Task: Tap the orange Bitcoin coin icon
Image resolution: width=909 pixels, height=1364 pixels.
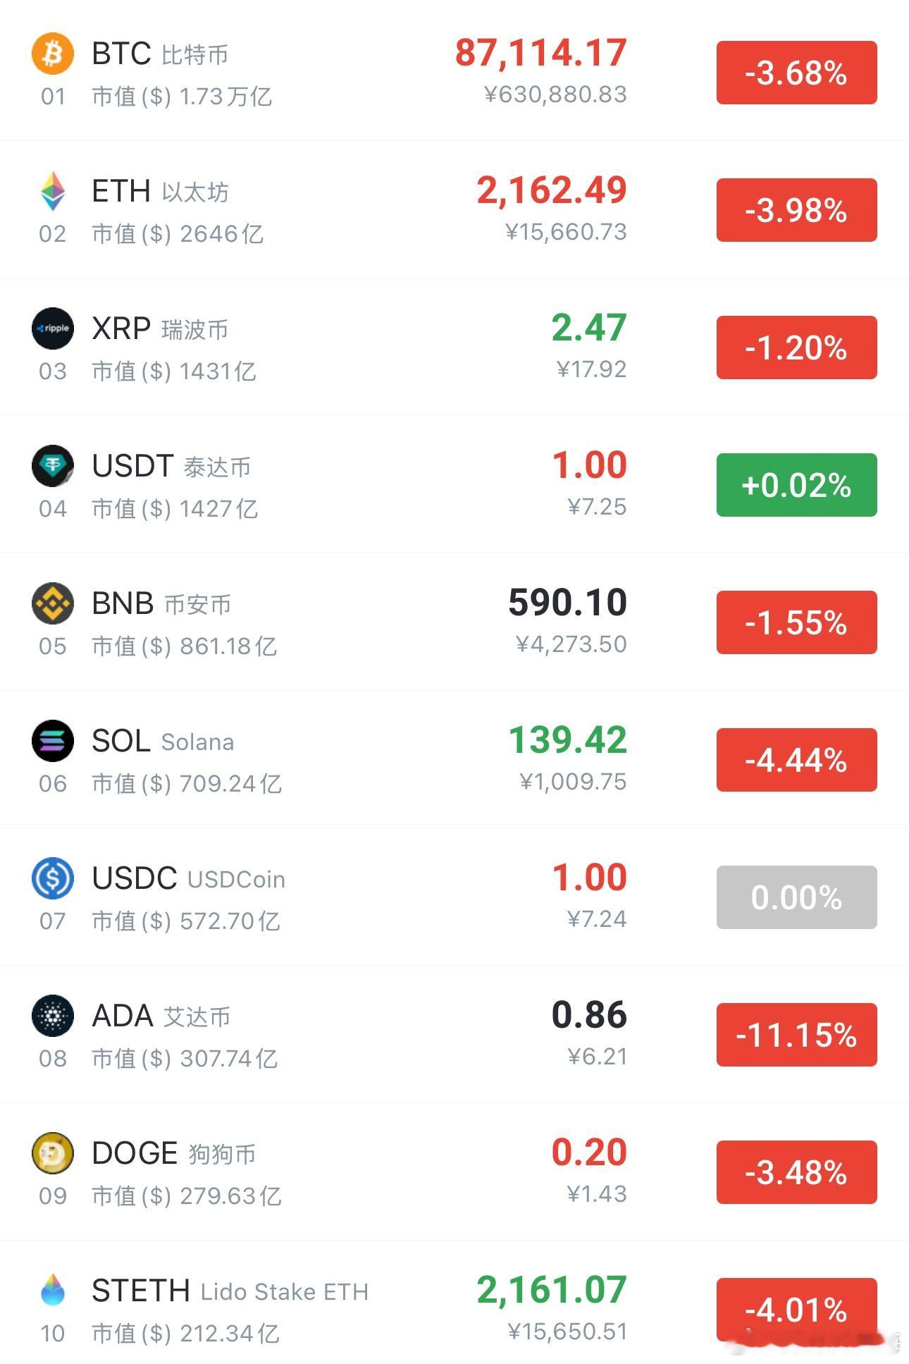Action: [x=53, y=54]
